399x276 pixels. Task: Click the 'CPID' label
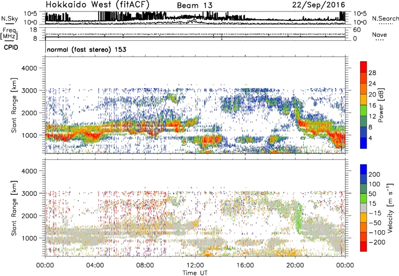[11, 47]
